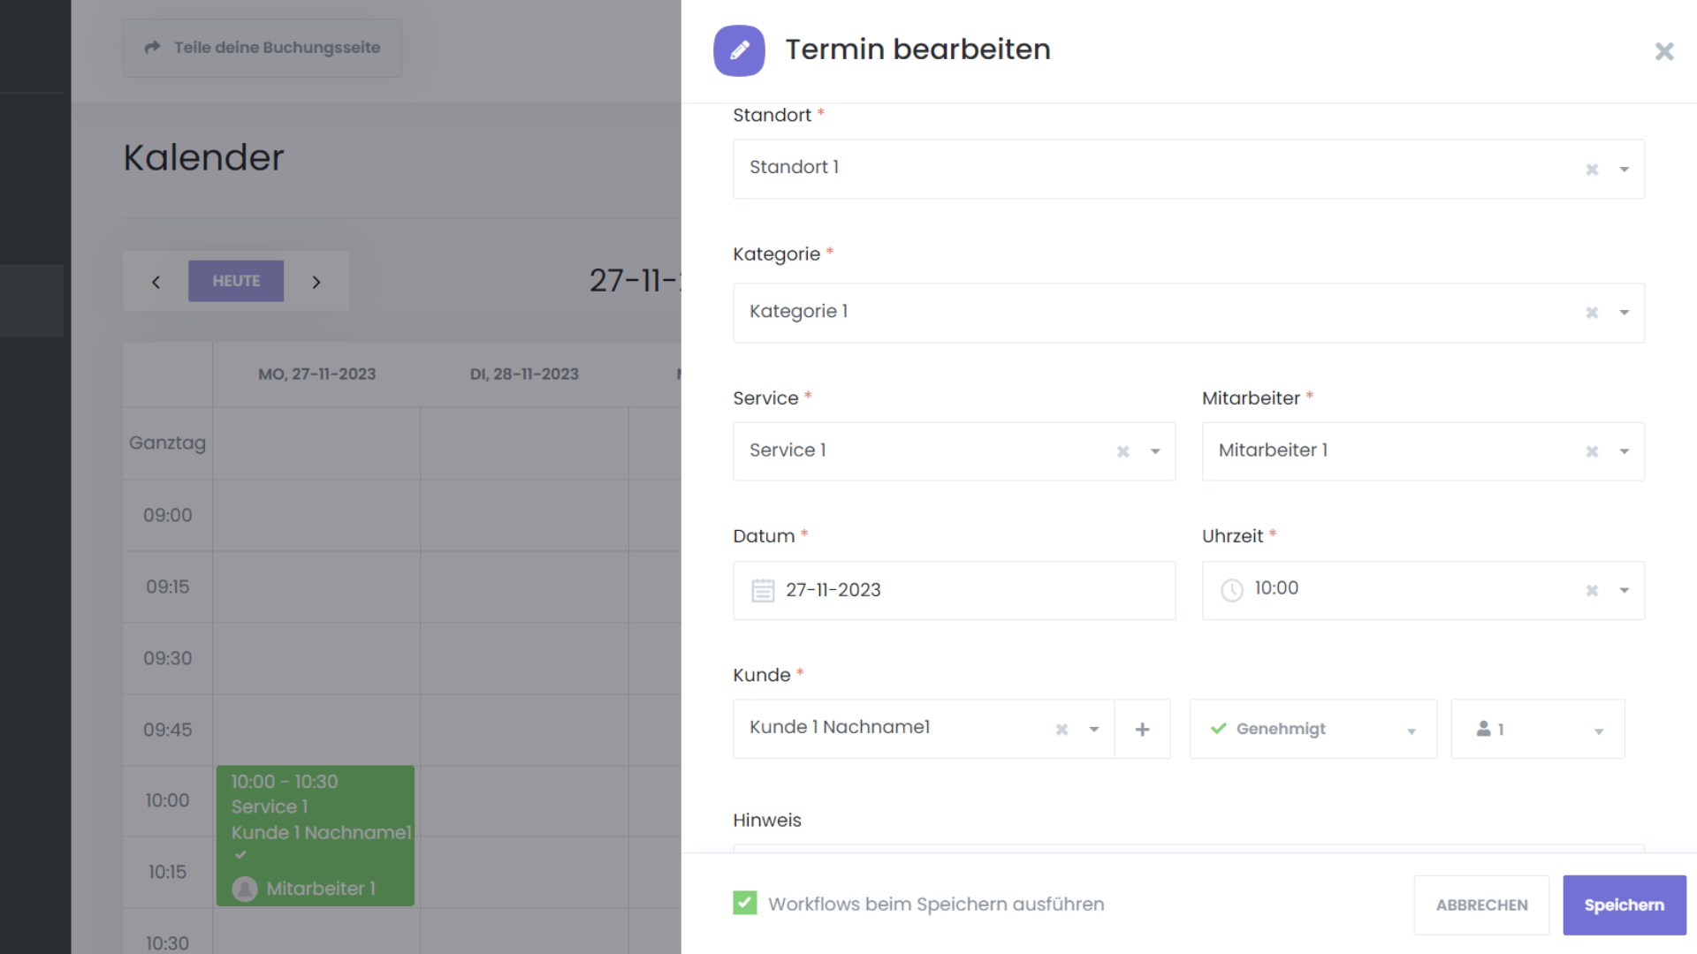The width and height of the screenshot is (1697, 954).
Task: Go to next week with right arrow
Action: click(x=316, y=282)
